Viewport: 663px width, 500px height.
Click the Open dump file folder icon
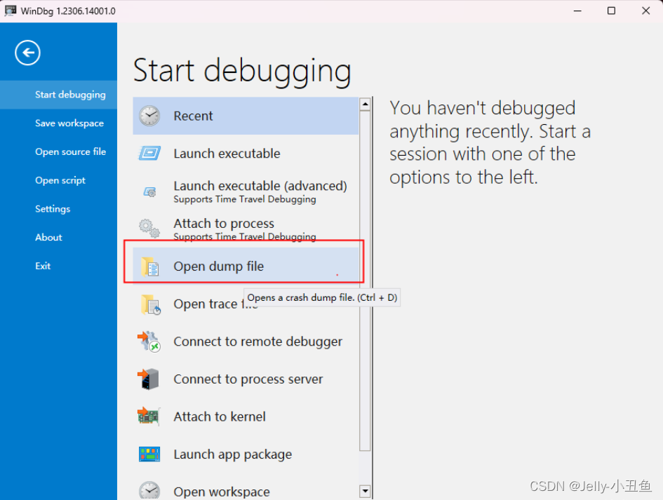coord(149,266)
